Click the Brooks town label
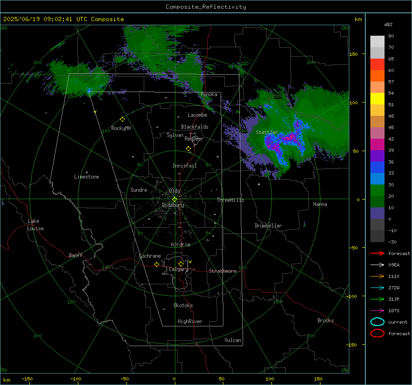412x385 pixels. tap(325, 320)
